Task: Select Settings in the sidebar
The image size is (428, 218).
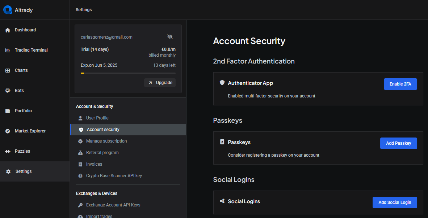Action: 35,171
